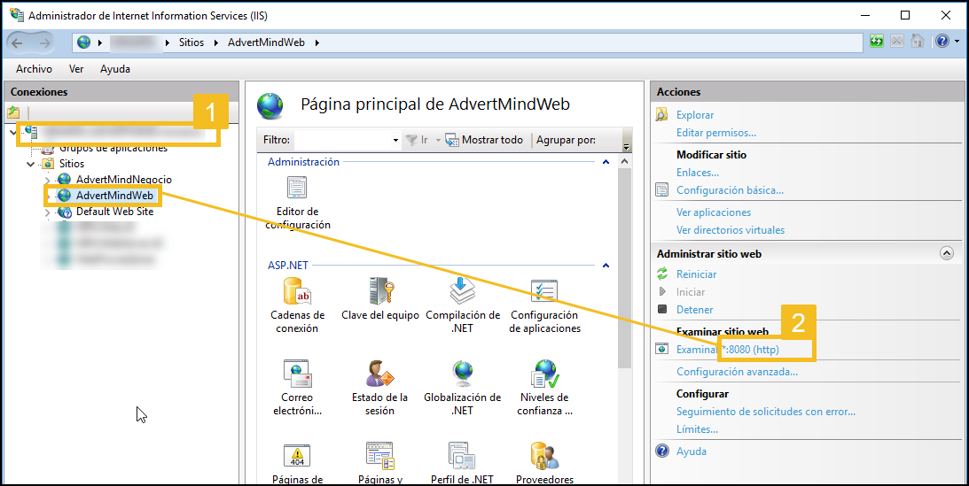The width and height of the screenshot is (969, 486).
Task: Click Ver directorios virtuales link
Action: point(731,230)
